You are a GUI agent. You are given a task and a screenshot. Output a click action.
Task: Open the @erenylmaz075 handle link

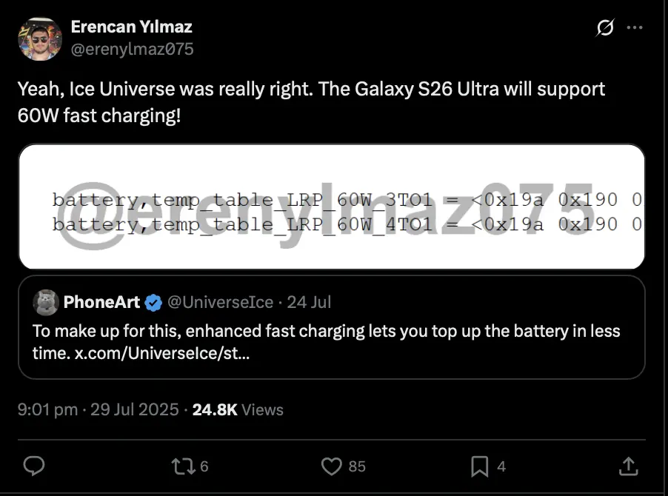132,49
